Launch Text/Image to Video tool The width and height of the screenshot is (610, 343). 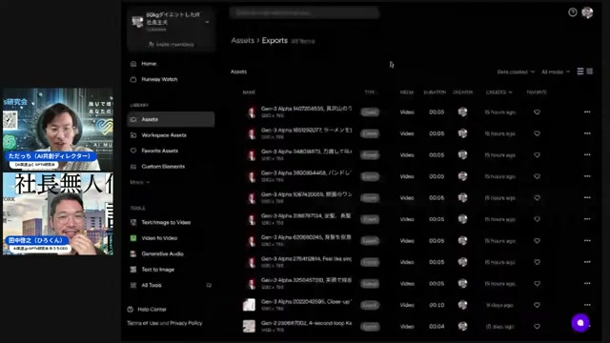coord(166,222)
